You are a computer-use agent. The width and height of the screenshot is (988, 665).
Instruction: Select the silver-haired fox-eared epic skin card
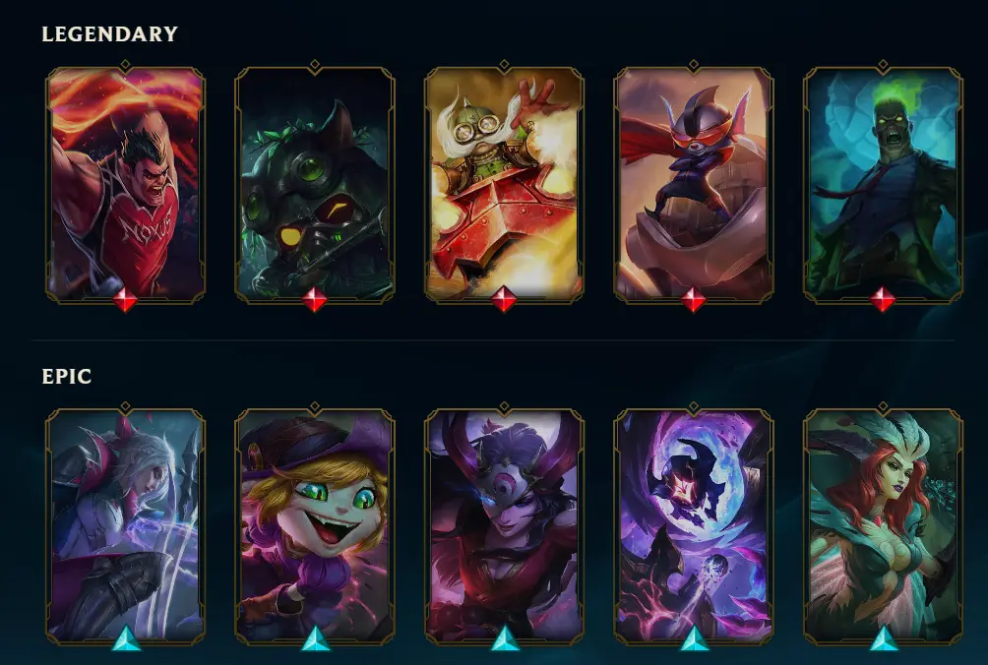point(125,526)
